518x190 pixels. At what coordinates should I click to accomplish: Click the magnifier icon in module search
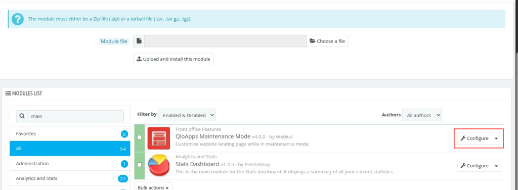22,116
